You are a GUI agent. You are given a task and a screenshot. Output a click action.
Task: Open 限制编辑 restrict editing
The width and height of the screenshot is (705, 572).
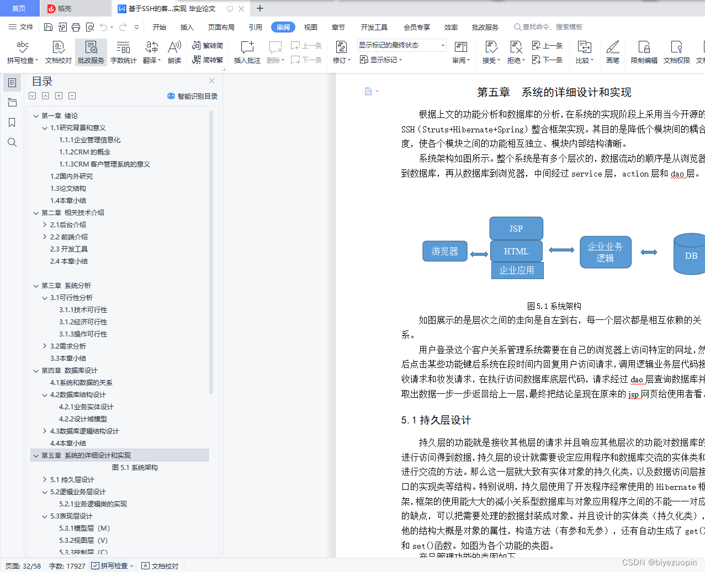pyautogui.click(x=644, y=52)
